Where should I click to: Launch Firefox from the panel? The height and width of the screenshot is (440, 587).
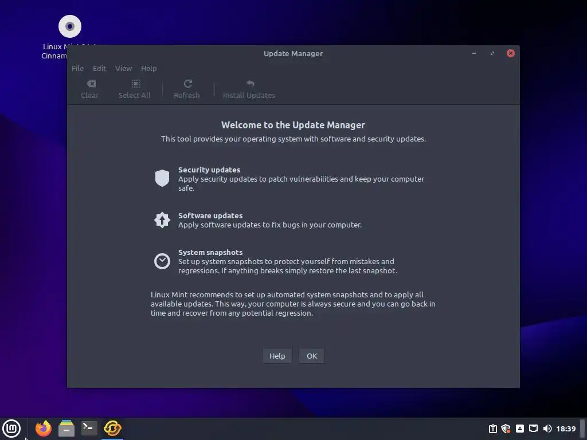[x=44, y=429]
